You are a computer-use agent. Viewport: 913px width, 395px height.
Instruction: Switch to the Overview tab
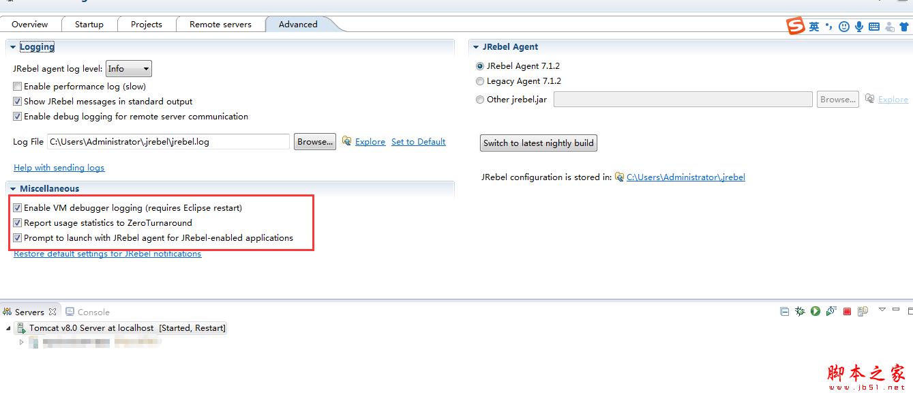tap(30, 24)
